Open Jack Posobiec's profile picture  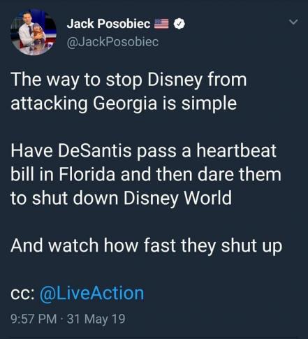pyautogui.click(x=34, y=32)
